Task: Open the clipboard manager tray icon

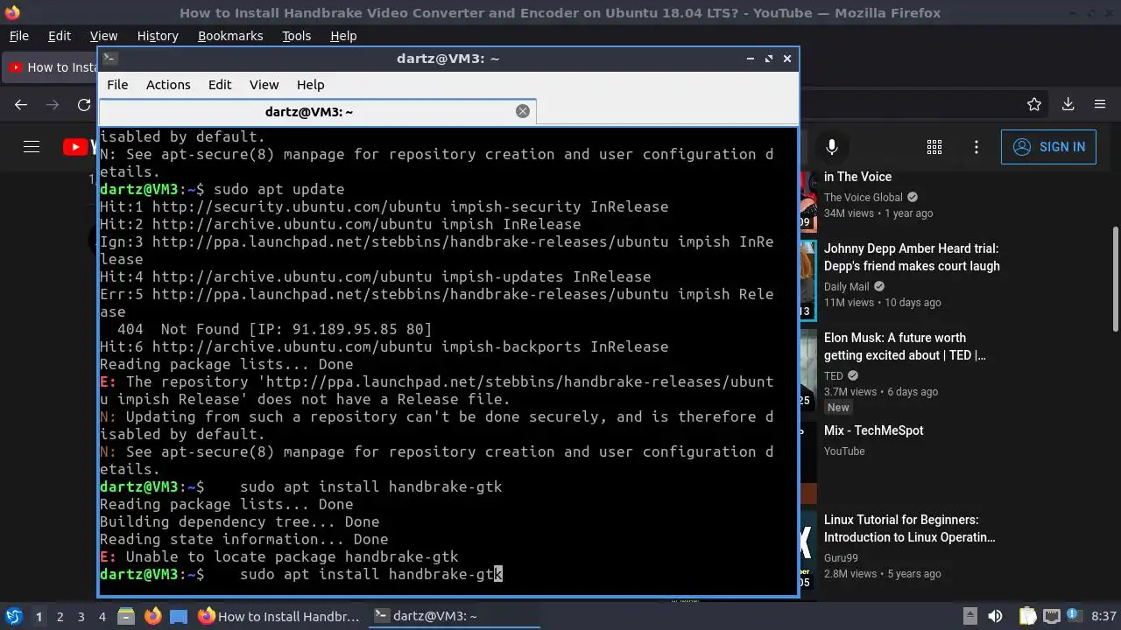Action: (x=1027, y=616)
